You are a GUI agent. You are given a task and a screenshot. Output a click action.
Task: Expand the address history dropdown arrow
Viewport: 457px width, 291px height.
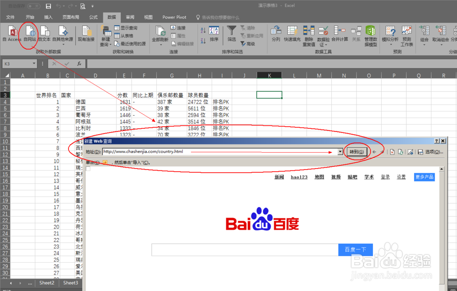click(340, 152)
